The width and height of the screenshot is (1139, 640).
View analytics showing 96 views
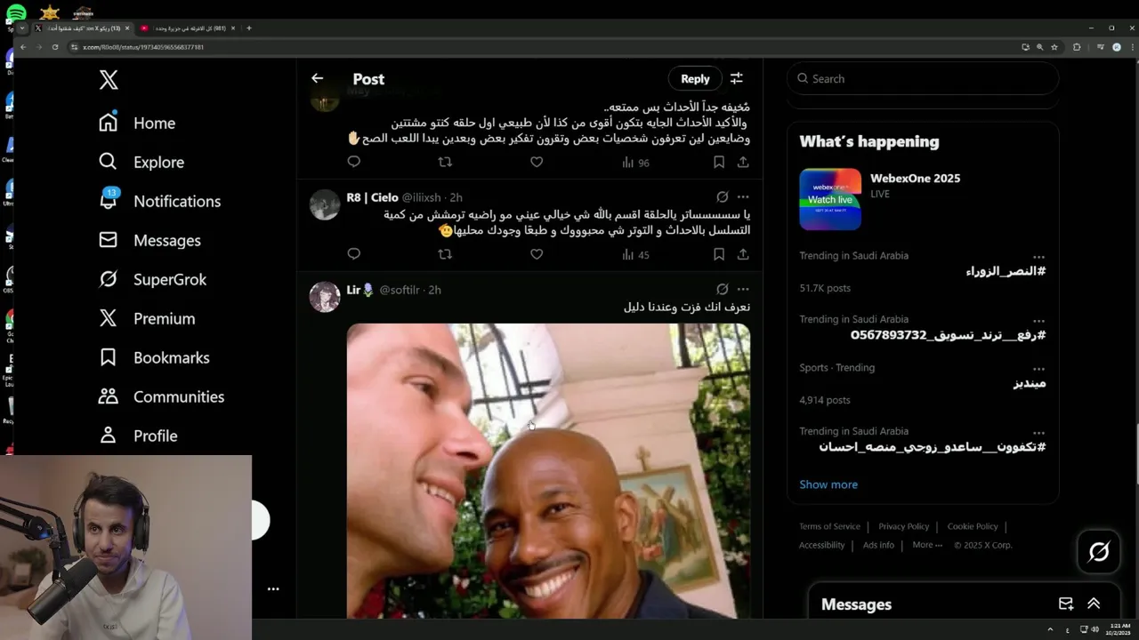tap(635, 163)
